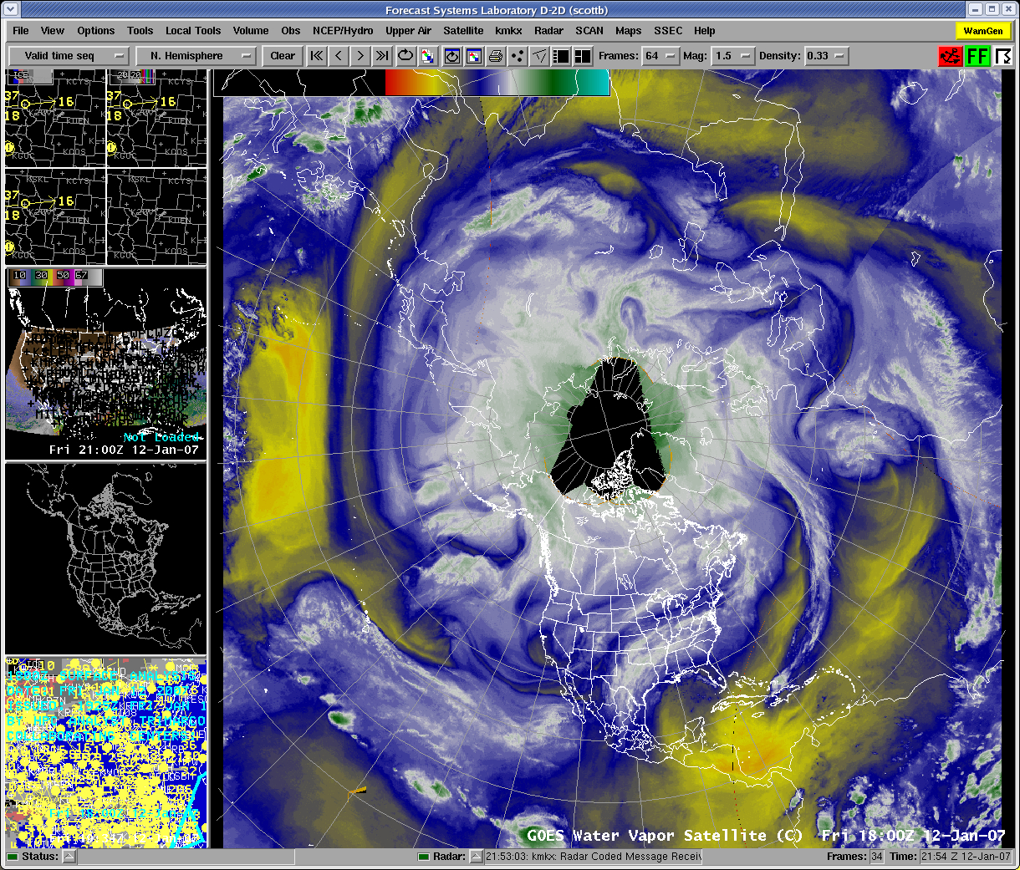The width and height of the screenshot is (1020, 870).
Task: Open the File menu
Action: click(21, 31)
